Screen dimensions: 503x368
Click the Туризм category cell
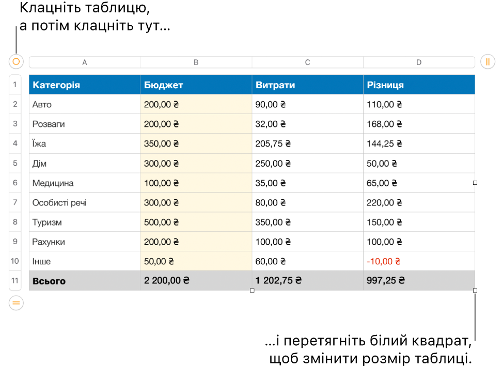click(x=85, y=222)
